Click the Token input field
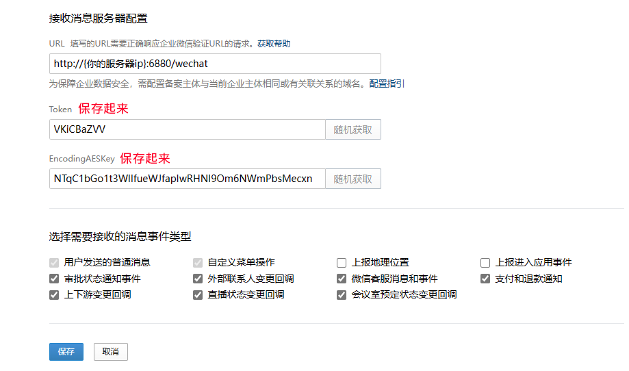Viewport: 629px width, 371px height. 186,129
